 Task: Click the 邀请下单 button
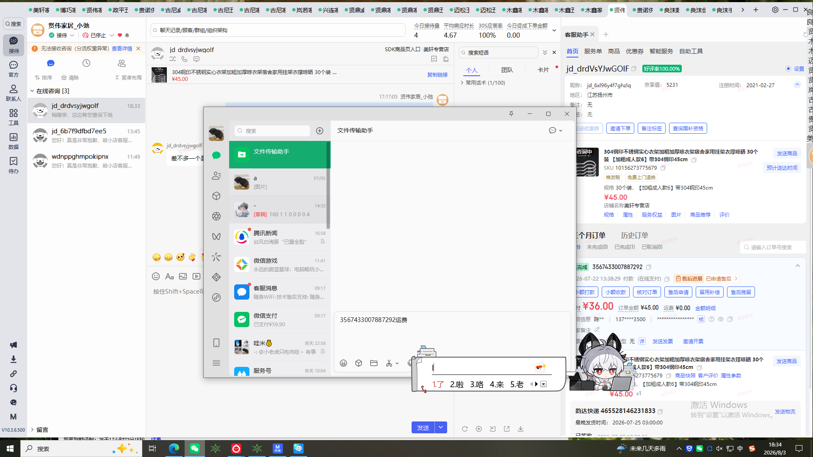620,129
